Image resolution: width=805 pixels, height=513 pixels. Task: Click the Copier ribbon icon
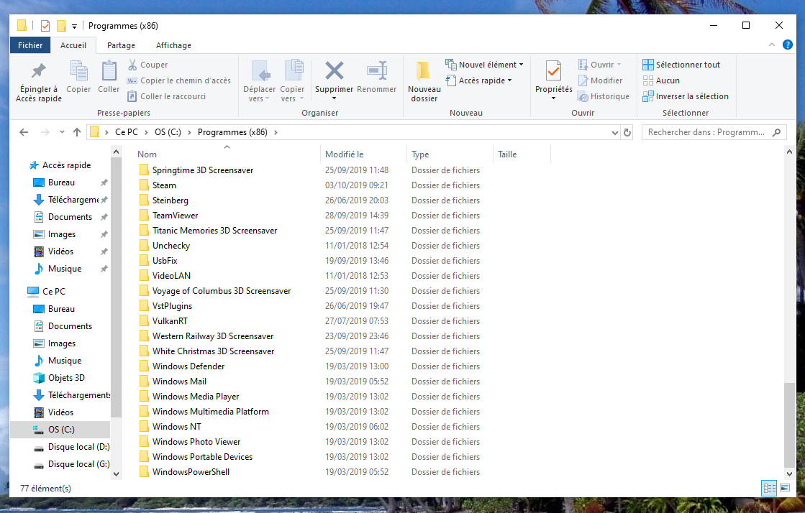(x=78, y=77)
